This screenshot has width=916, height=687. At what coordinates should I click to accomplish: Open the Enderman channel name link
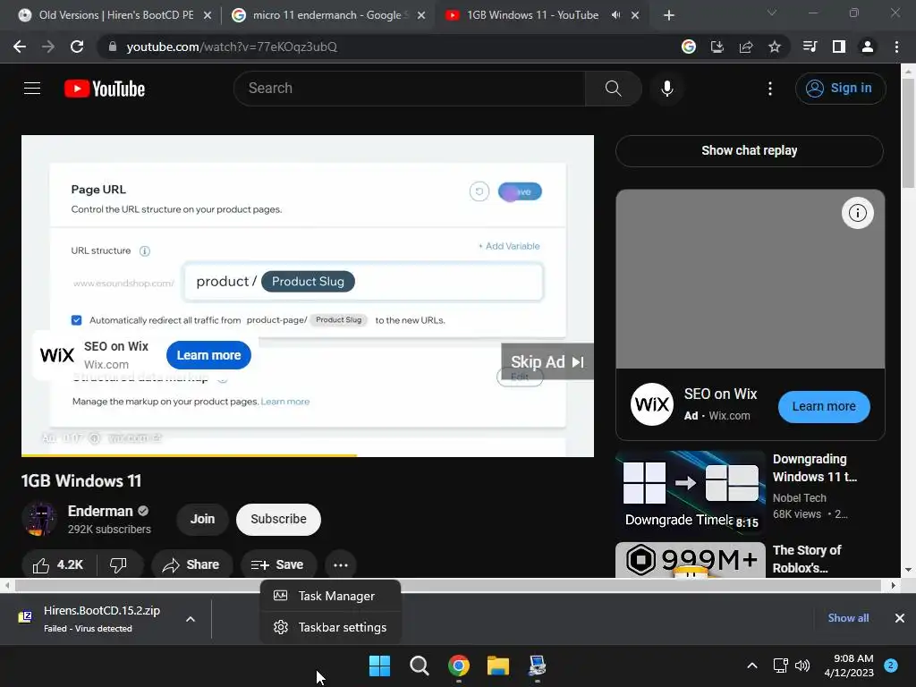pos(100,511)
